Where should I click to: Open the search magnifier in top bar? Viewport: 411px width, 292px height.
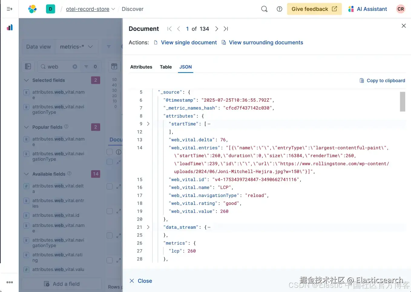(264, 9)
